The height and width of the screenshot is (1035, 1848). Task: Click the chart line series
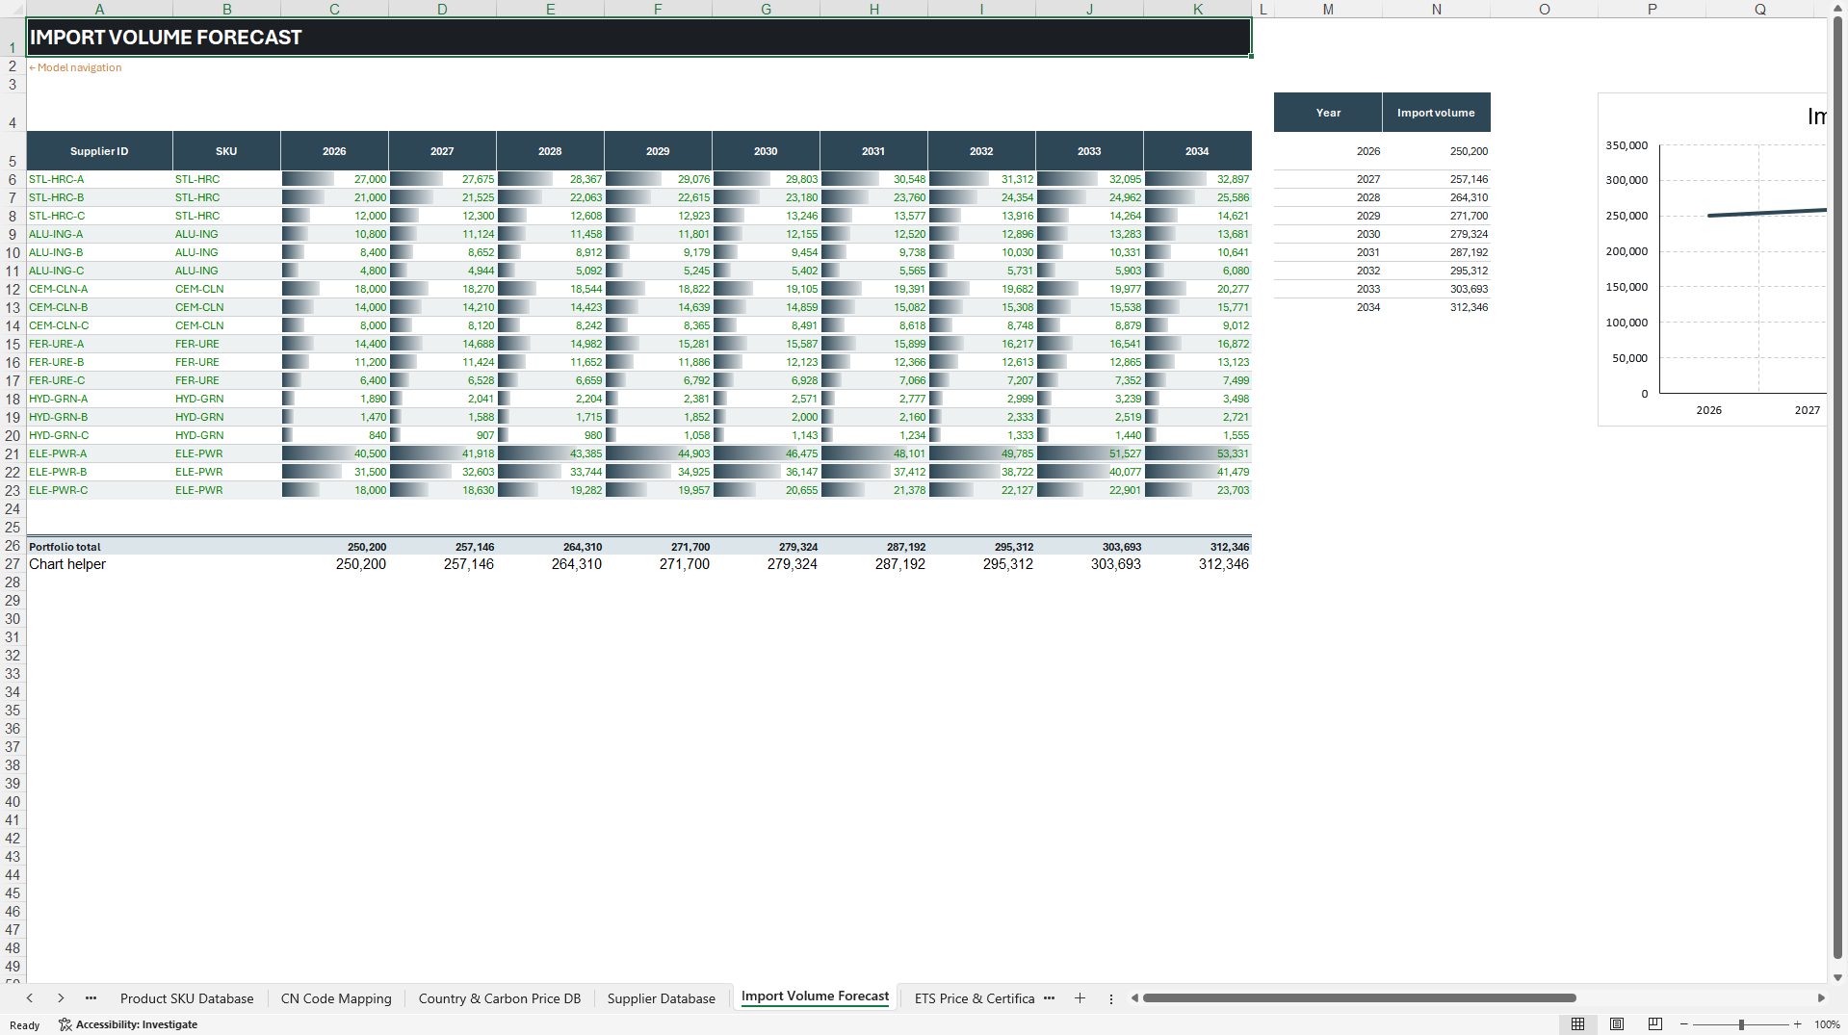1767,213
